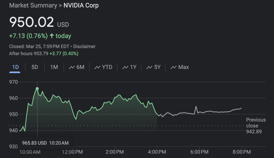The width and height of the screenshot is (274, 158).
Task: Switch to the 5D chart tab
Action: 35,67
